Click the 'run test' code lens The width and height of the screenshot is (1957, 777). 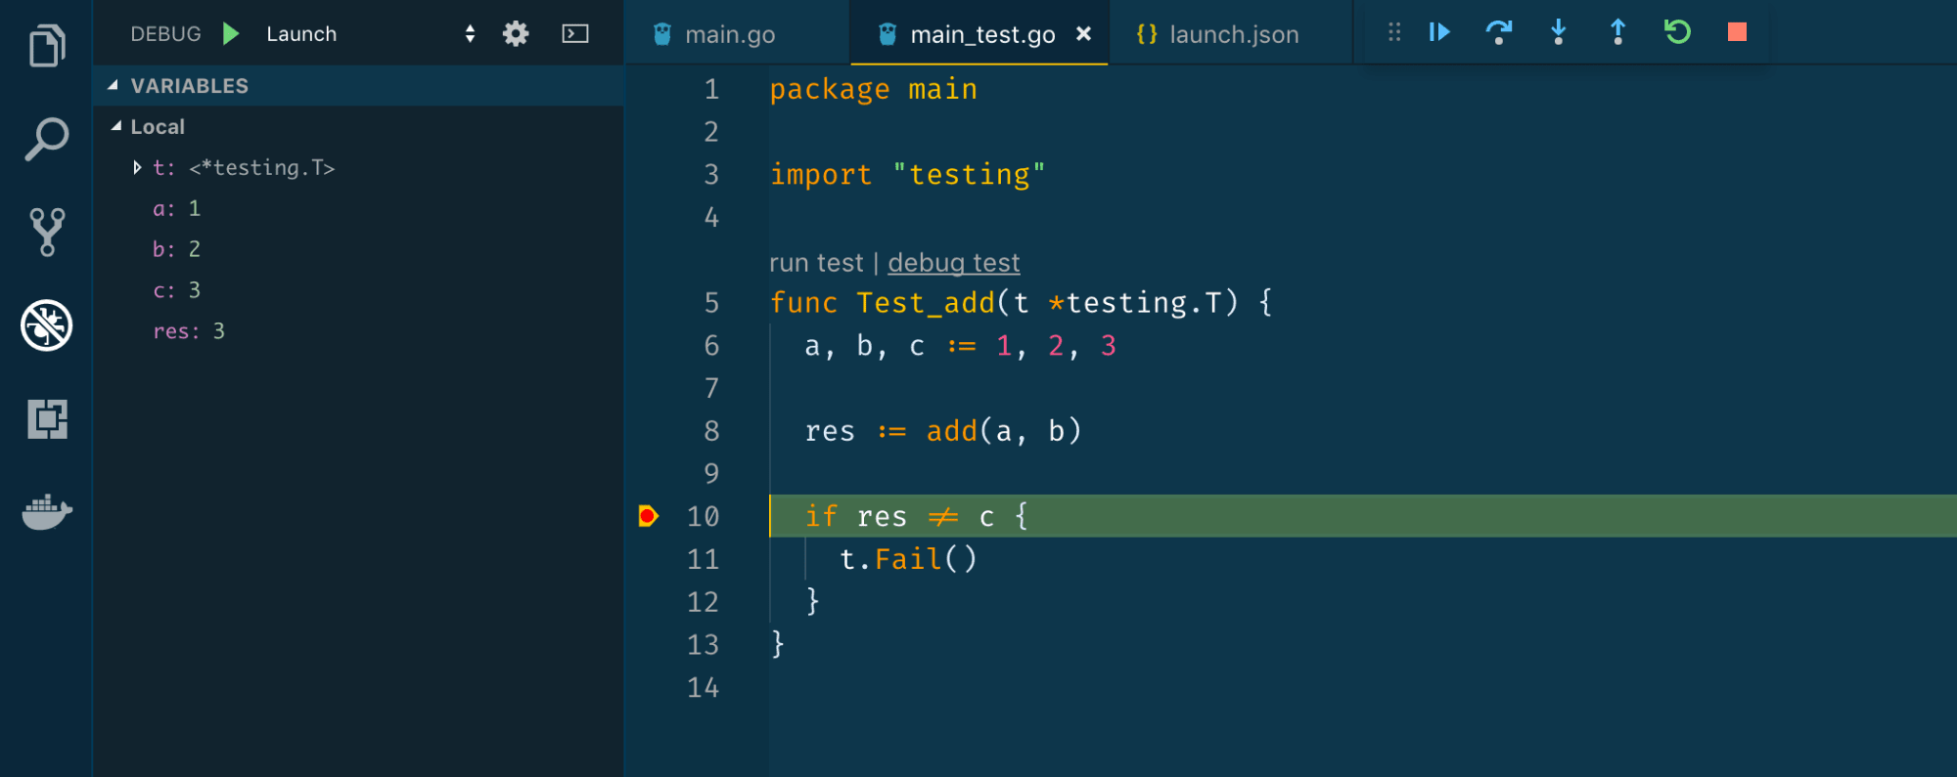(816, 263)
